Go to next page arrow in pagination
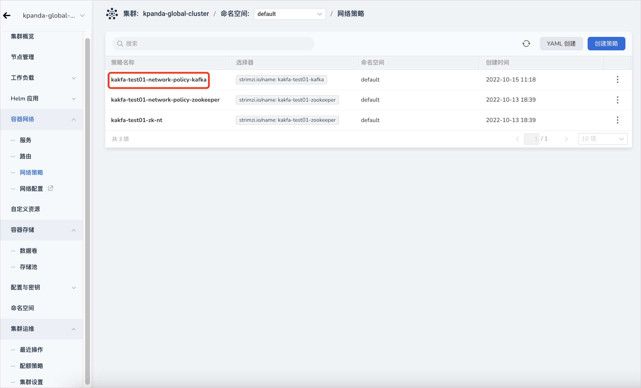The width and height of the screenshot is (641, 388). 566,139
